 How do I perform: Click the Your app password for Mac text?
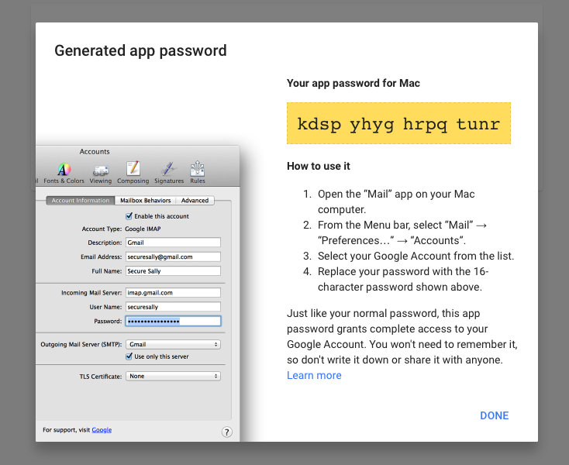click(x=353, y=83)
